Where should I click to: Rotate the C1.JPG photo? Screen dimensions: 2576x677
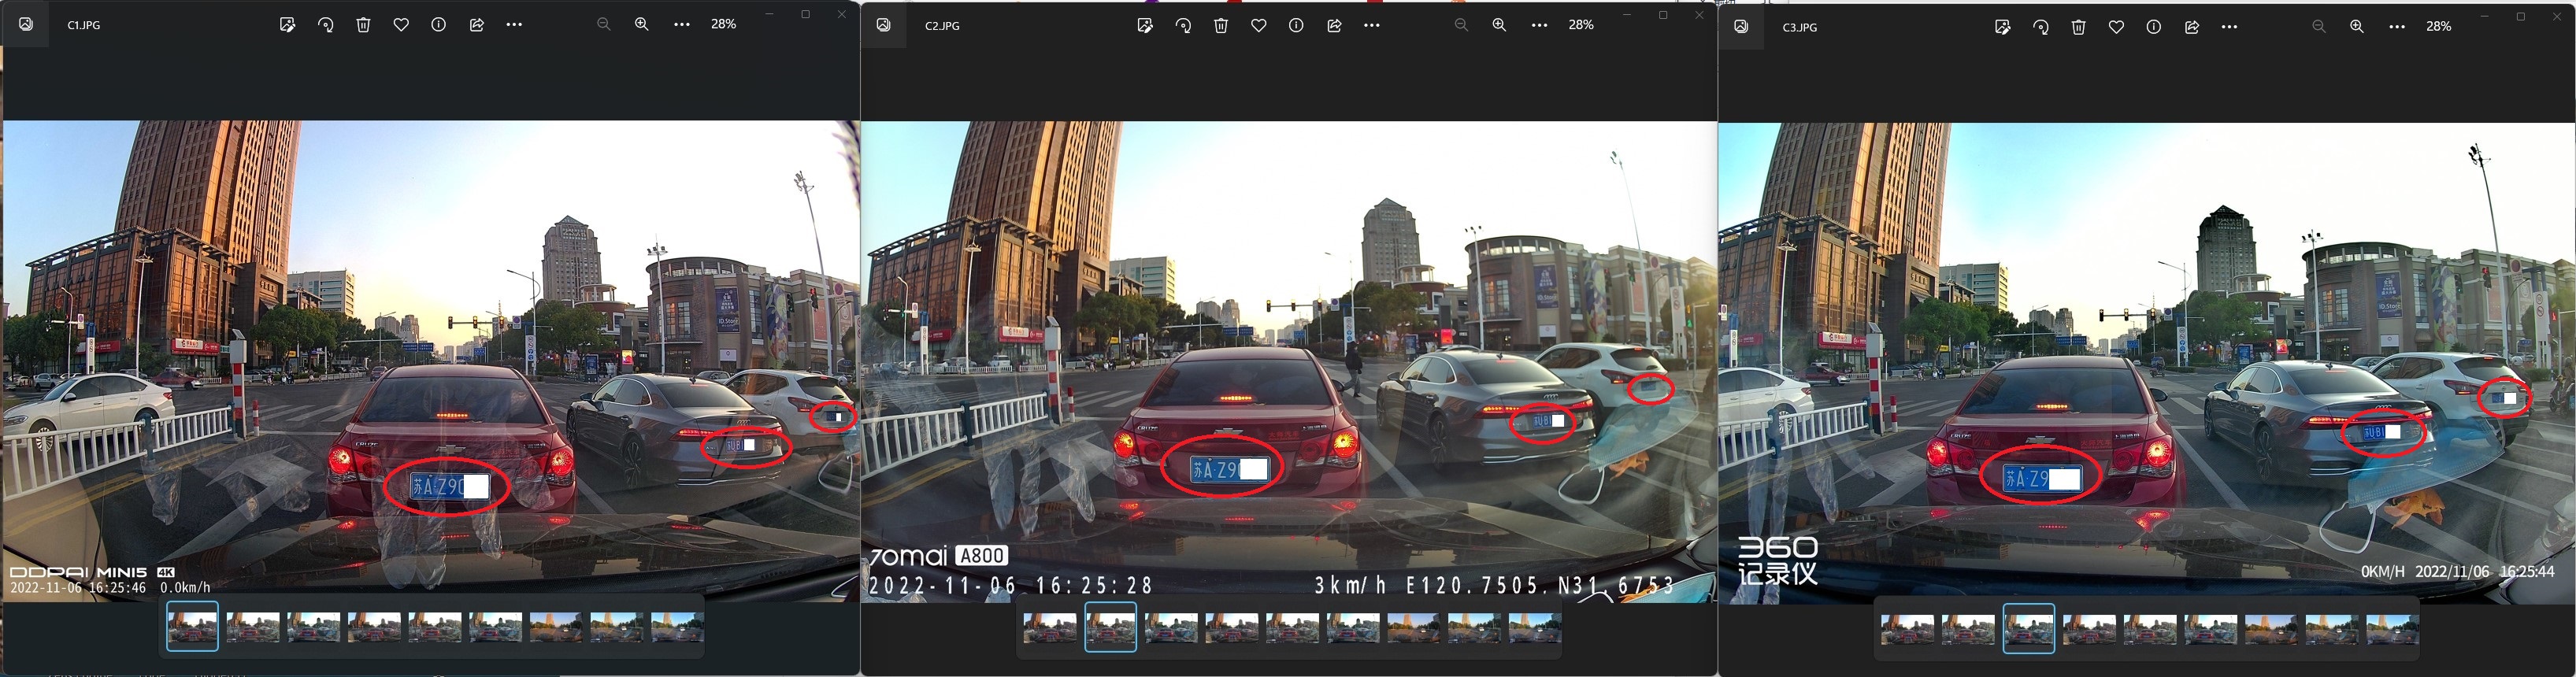(x=325, y=25)
